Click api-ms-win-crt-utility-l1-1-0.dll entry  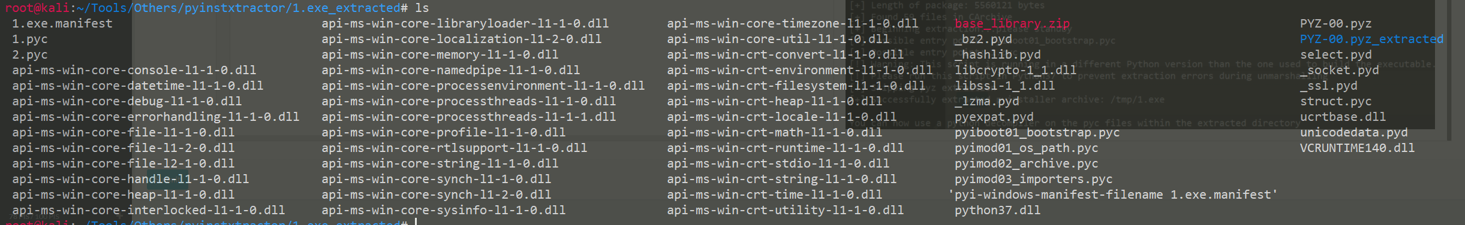(x=786, y=210)
